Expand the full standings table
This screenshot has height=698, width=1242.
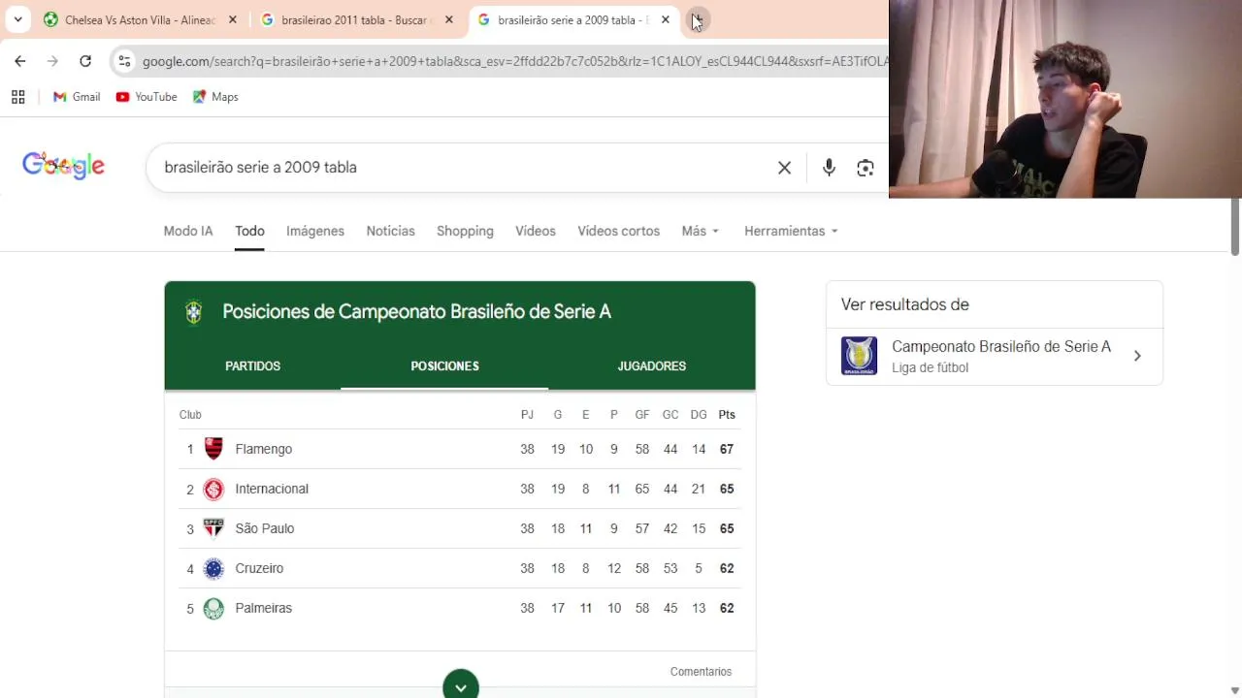pos(461,685)
